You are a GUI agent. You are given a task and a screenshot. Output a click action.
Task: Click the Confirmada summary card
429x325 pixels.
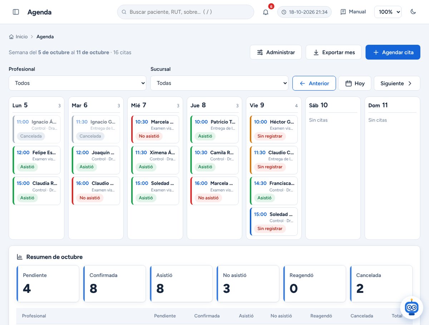114,284
